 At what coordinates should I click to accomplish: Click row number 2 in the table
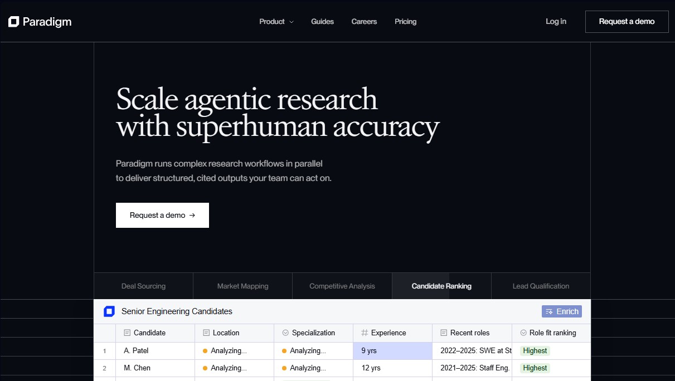pos(105,368)
